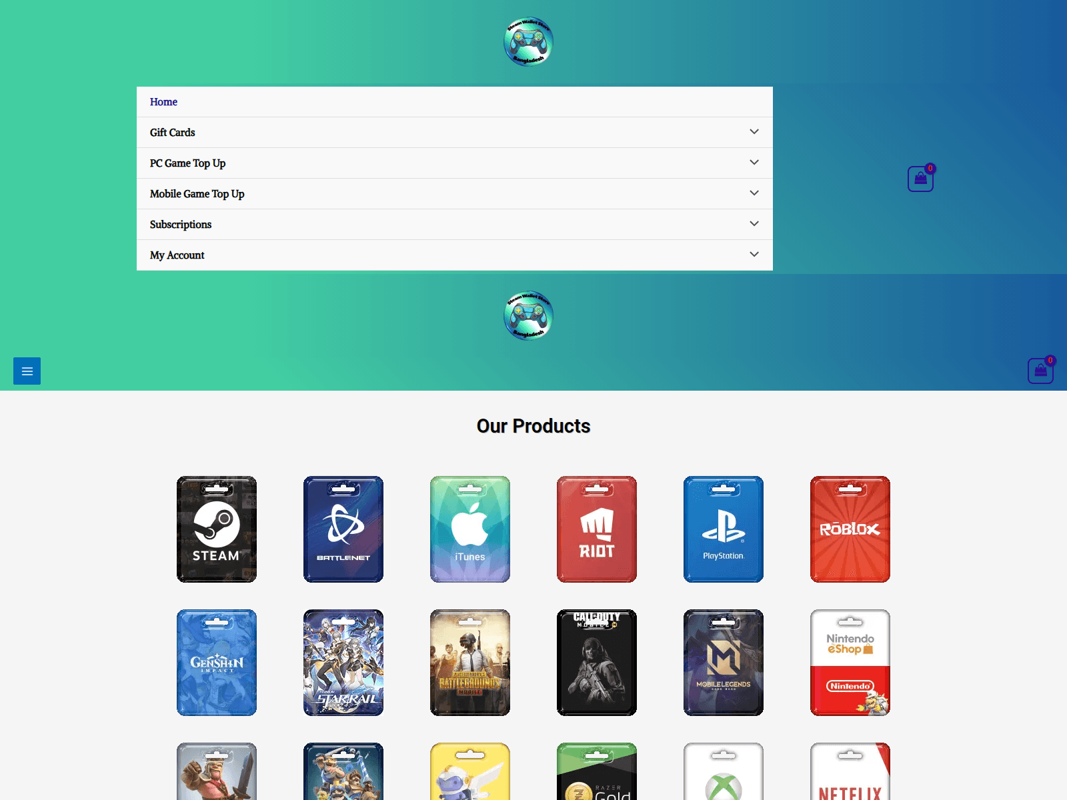
Task: Open the Clash Royale card
Action: click(343, 771)
